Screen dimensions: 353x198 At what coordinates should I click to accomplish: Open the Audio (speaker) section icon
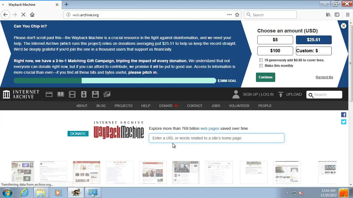[84, 94]
